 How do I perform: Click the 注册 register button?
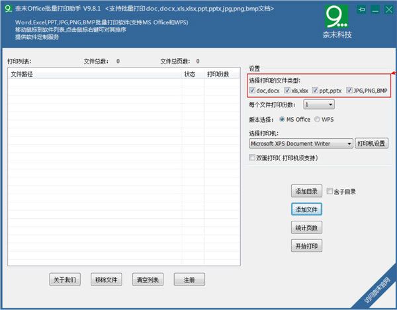point(189,280)
